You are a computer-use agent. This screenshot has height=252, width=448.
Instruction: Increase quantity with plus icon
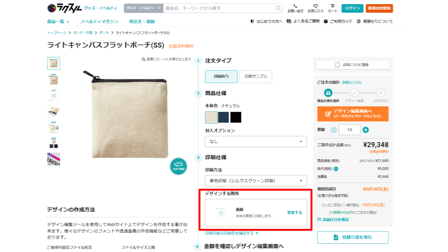365,130
